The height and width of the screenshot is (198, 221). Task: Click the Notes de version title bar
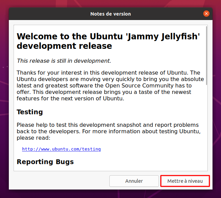[111, 14]
